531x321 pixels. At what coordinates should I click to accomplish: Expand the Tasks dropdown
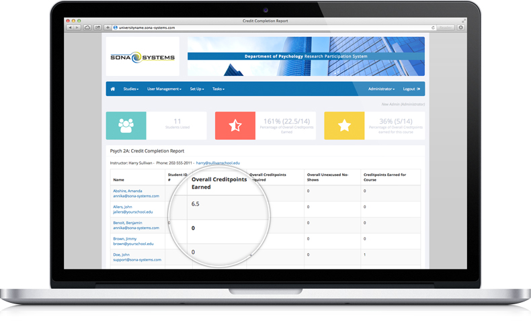218,89
